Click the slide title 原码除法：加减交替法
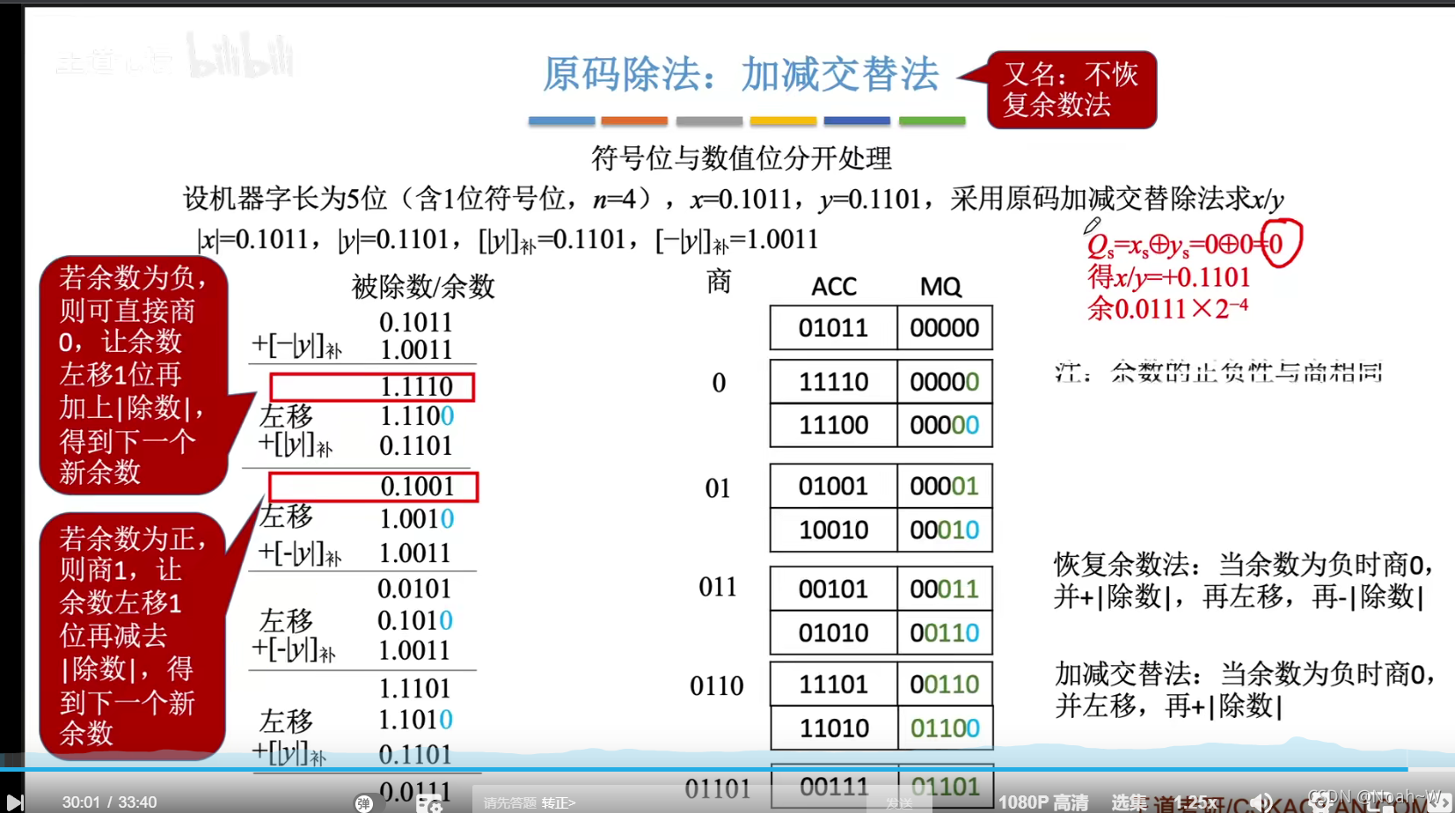The image size is (1455, 813). 741,74
